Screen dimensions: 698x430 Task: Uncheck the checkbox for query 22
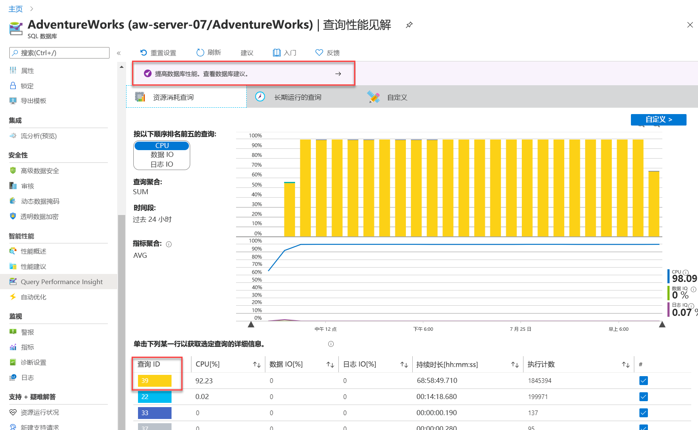[x=644, y=396]
